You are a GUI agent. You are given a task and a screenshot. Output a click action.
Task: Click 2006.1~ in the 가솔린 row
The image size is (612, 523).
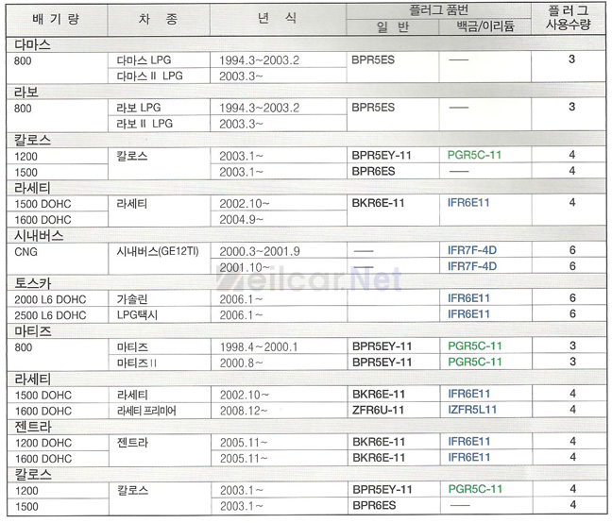241,299
